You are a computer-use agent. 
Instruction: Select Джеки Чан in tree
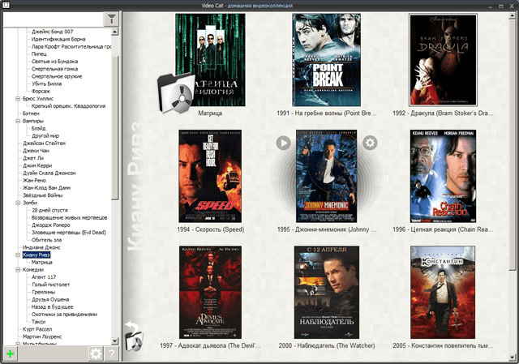tap(36, 151)
